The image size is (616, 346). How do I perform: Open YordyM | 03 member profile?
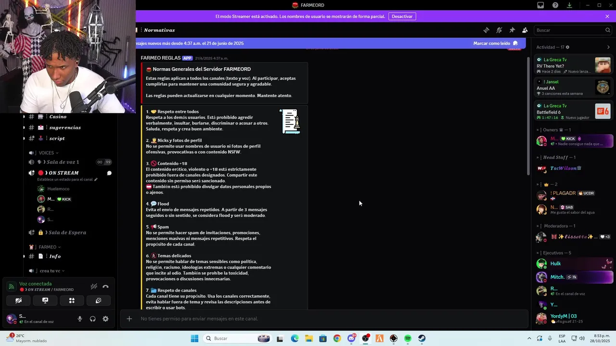pos(574,318)
